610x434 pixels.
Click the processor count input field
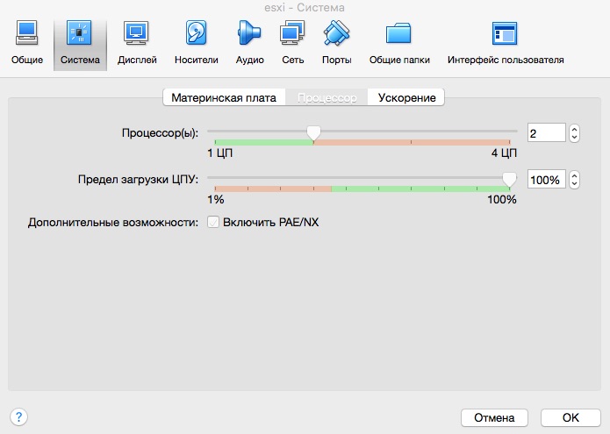[x=546, y=133]
